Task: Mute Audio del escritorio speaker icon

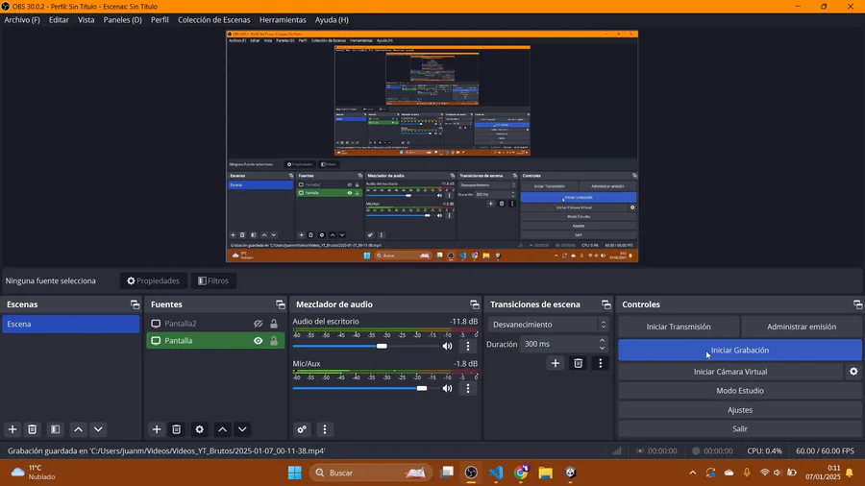Action: (447, 346)
